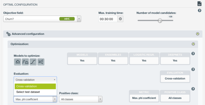This screenshot has width=205, height=105.
Task: Open help for Models to optimize
Action: tap(193, 54)
